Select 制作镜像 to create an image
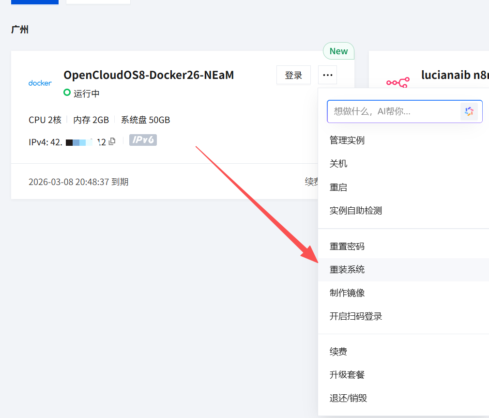 (x=347, y=293)
